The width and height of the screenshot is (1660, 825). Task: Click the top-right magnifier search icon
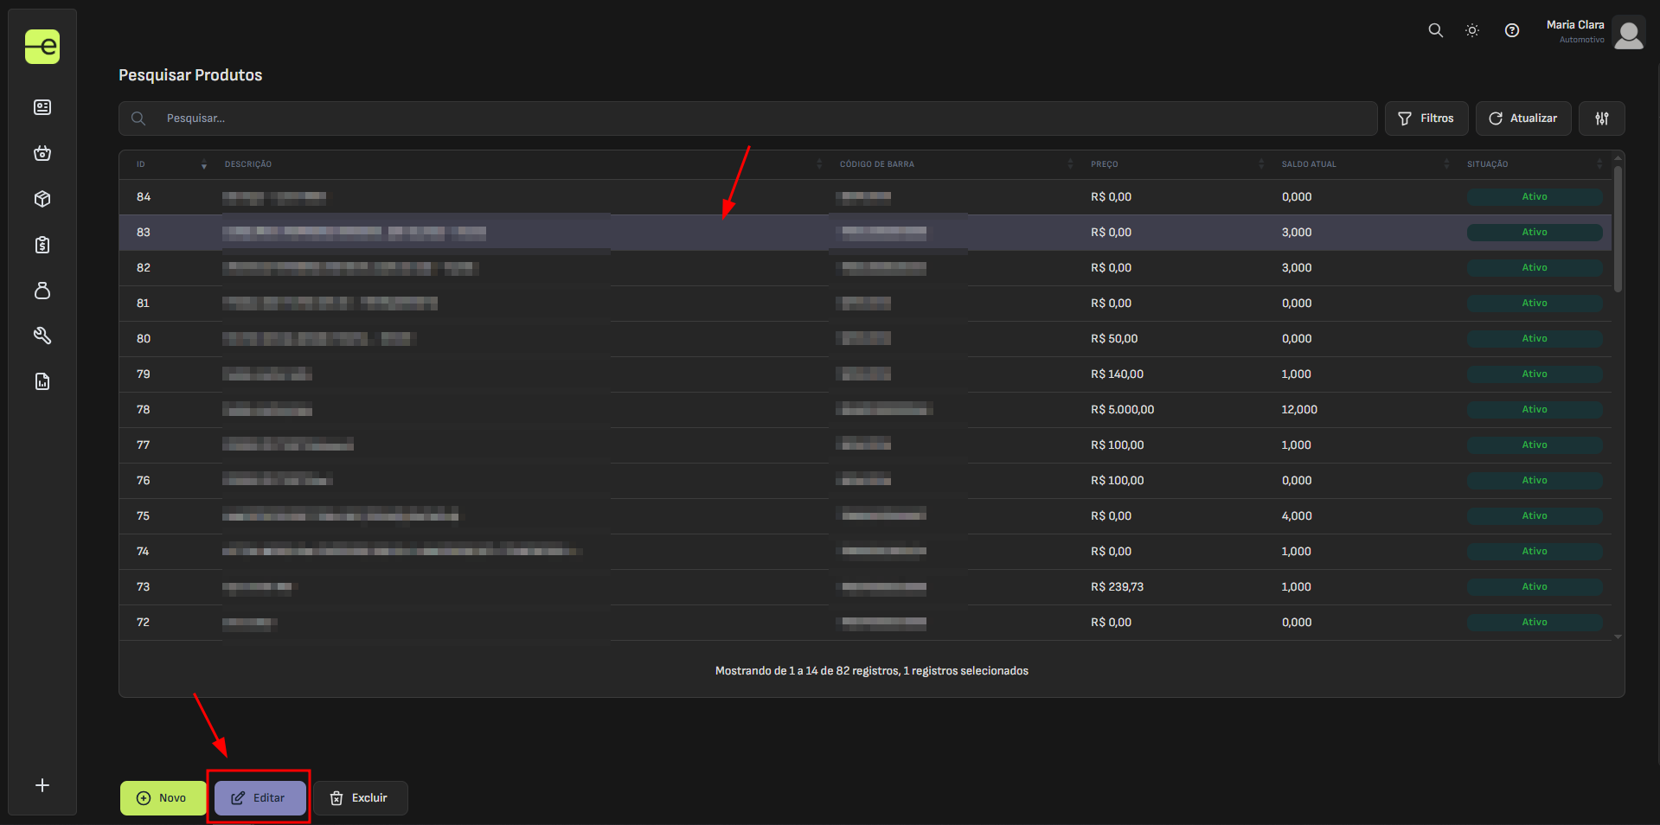(1435, 30)
